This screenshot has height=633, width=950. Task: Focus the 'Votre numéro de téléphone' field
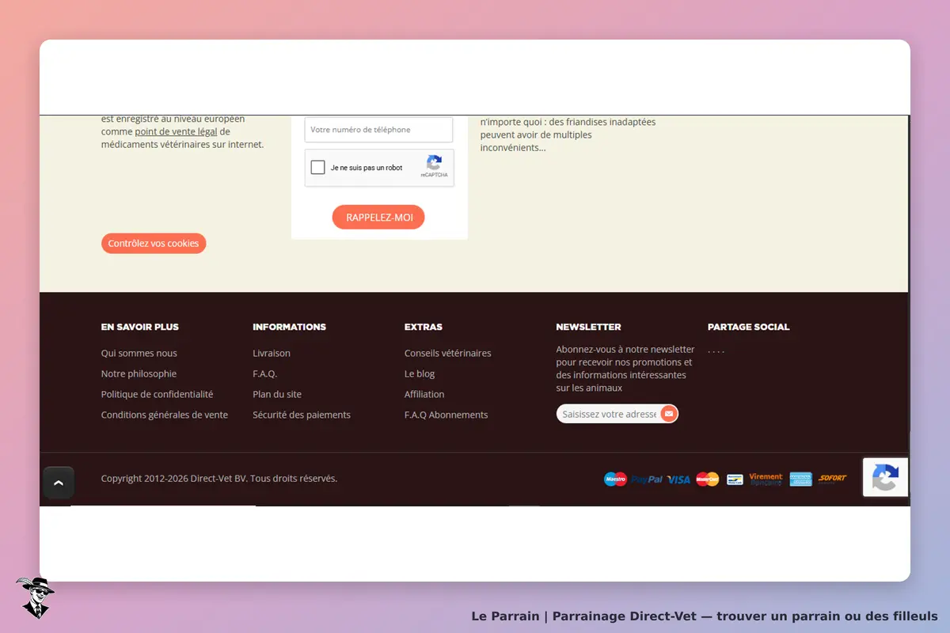coord(378,130)
